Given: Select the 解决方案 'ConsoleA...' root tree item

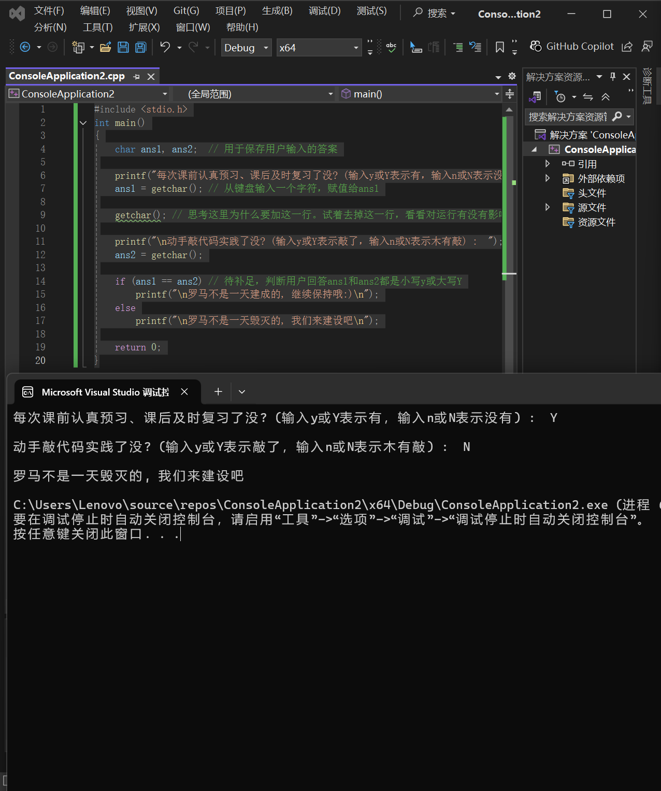Looking at the screenshot, I should tap(584, 135).
